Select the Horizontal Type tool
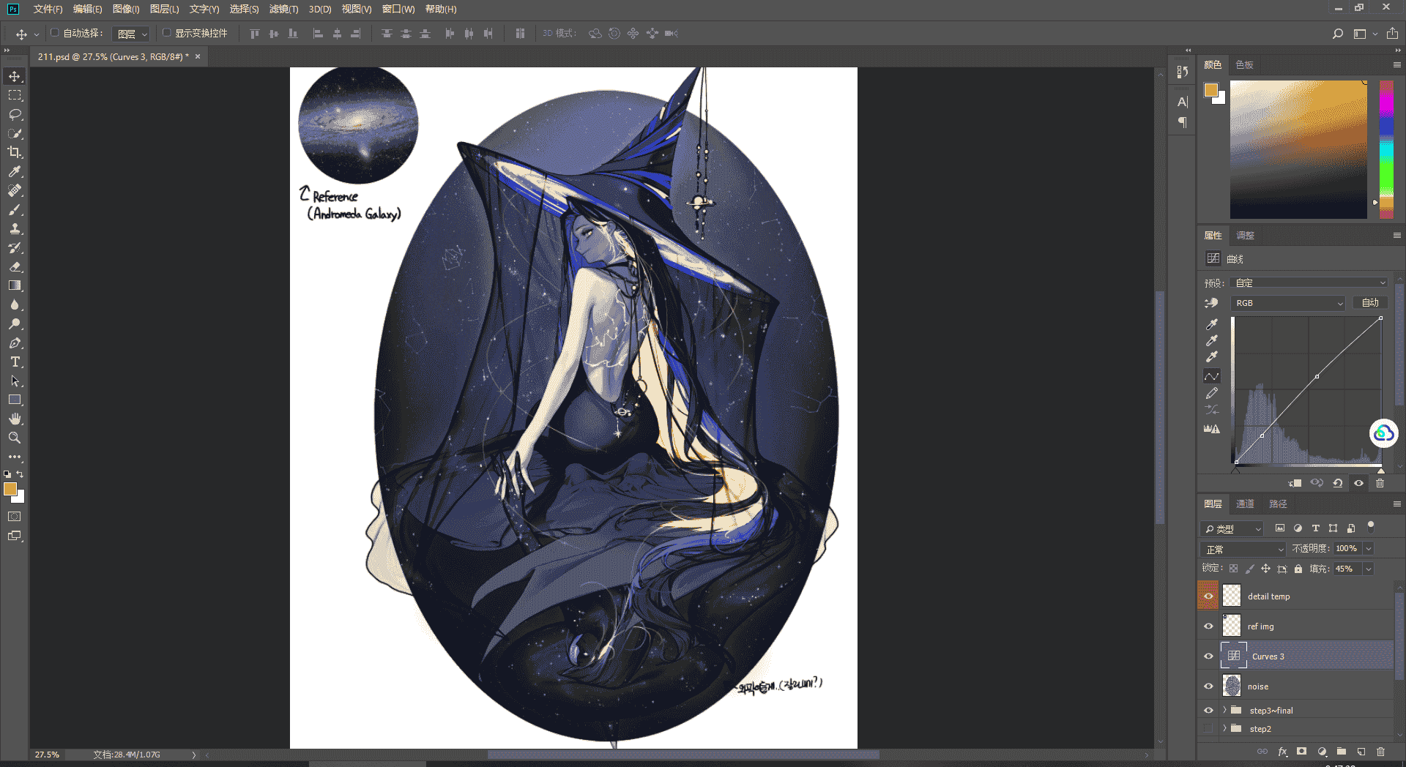The height and width of the screenshot is (767, 1406). pyautogui.click(x=15, y=362)
